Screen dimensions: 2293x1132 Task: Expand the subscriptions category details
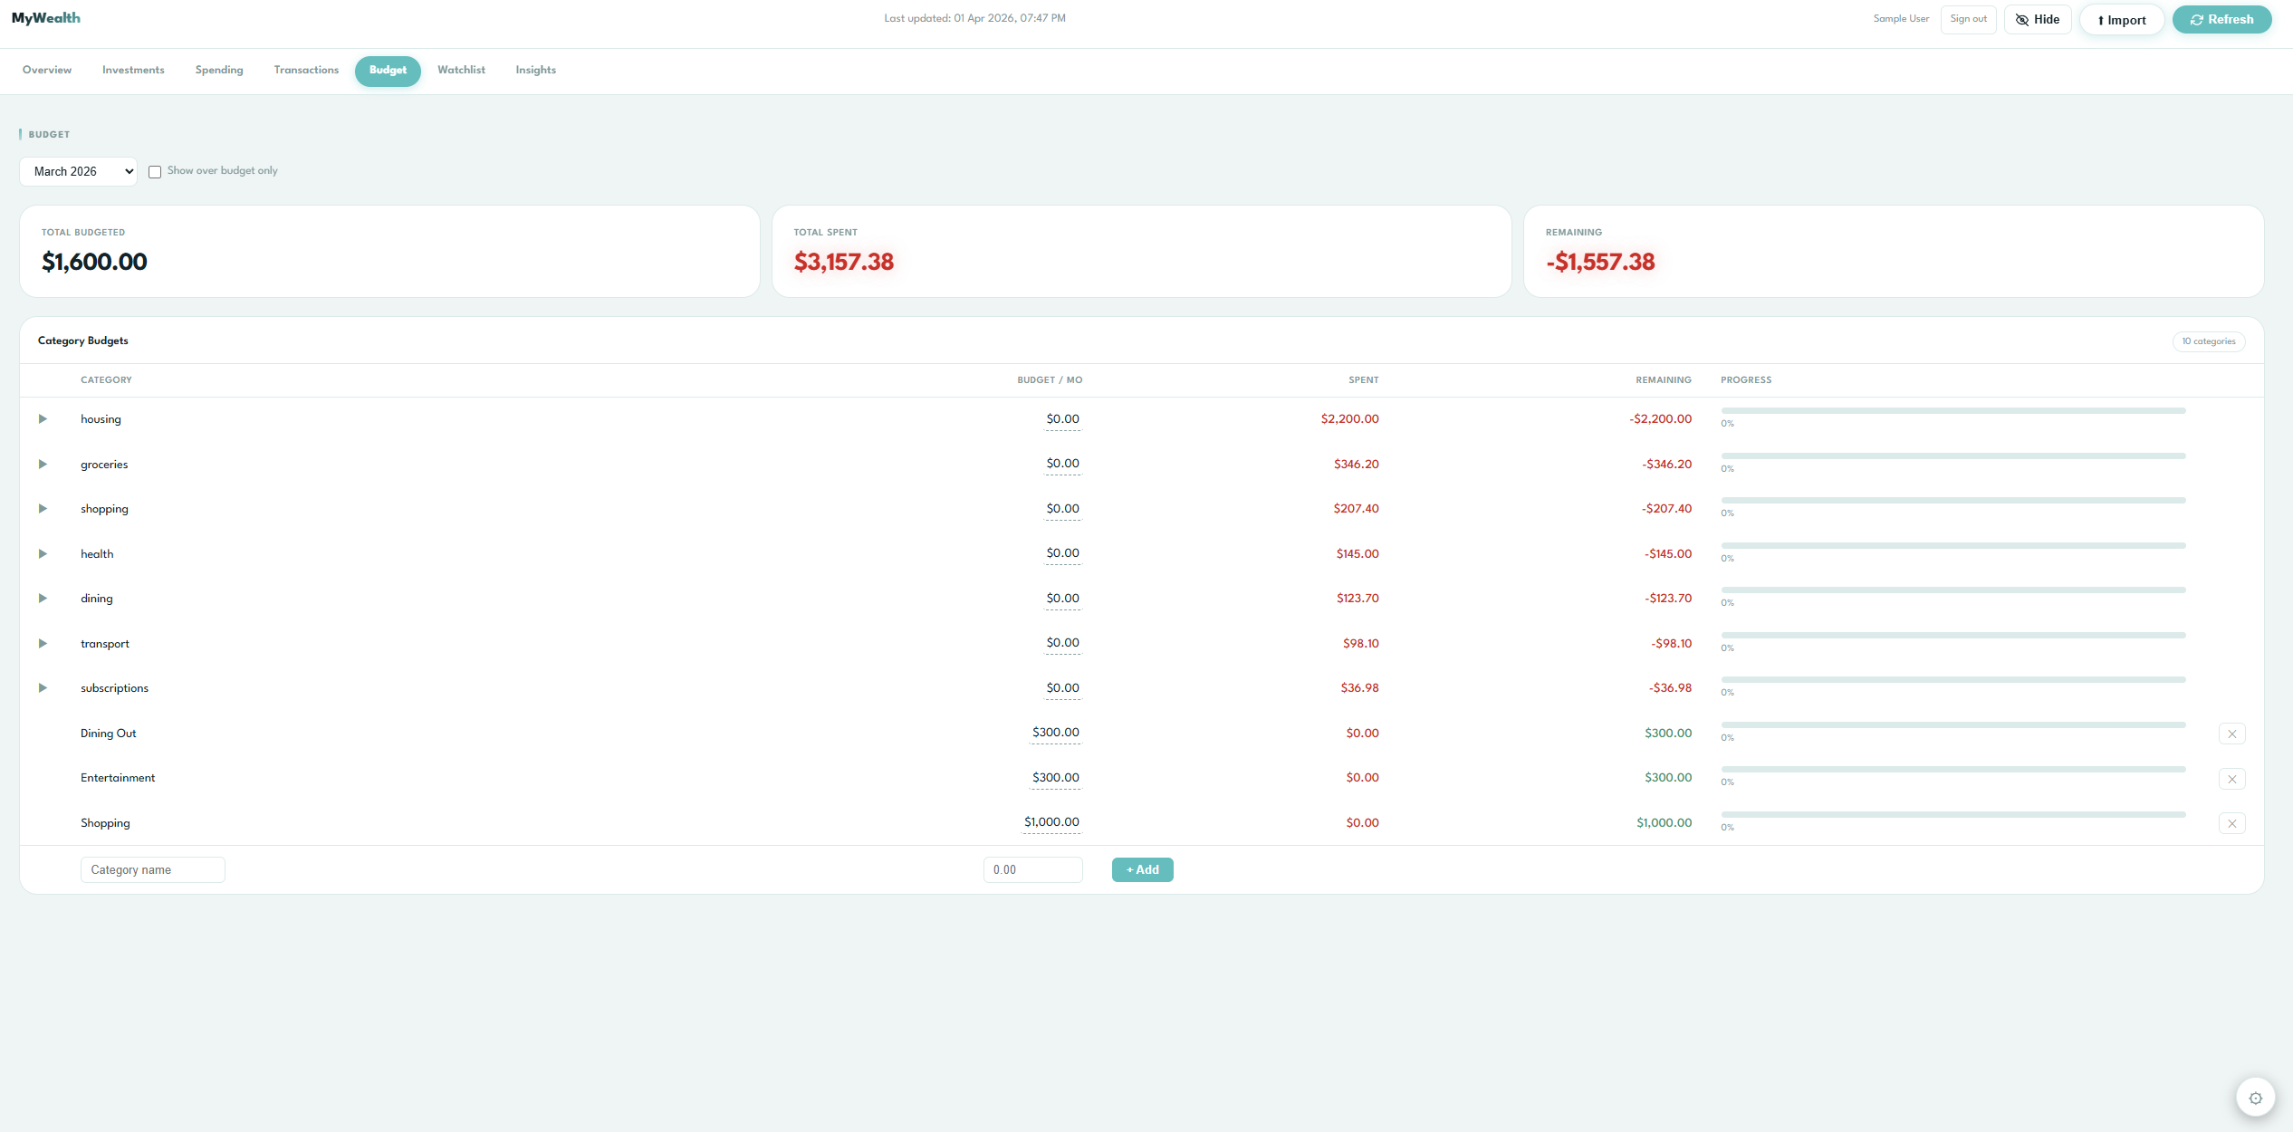43,687
